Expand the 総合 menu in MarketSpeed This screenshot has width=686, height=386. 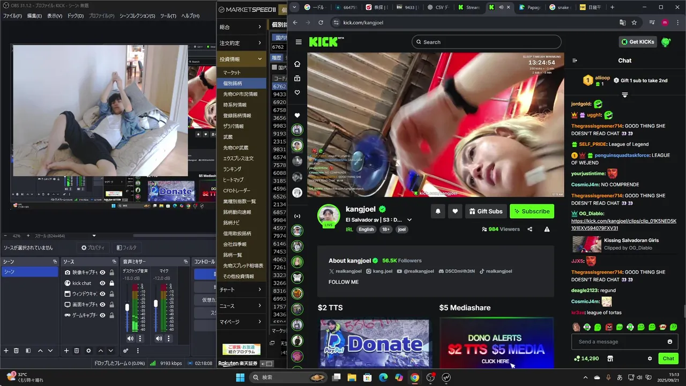[241, 27]
